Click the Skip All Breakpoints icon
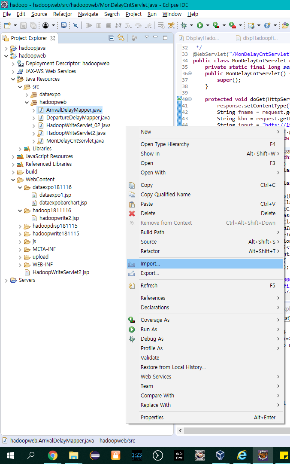Image resolution: width=290 pixels, height=464 pixels. 76,25
